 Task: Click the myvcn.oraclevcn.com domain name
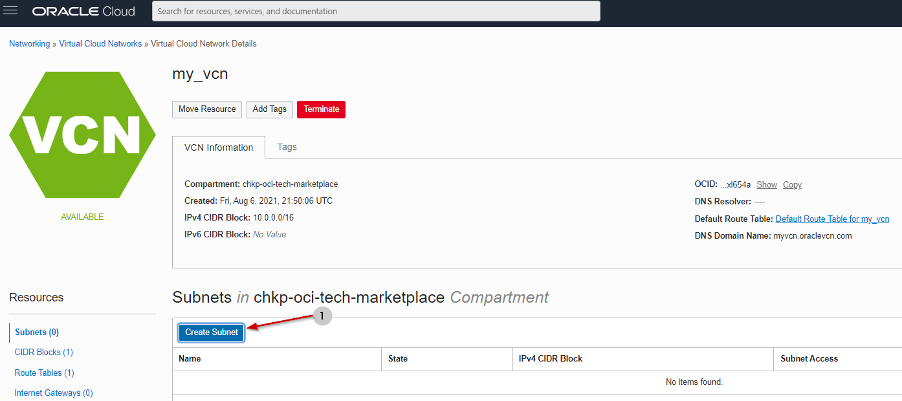click(813, 236)
